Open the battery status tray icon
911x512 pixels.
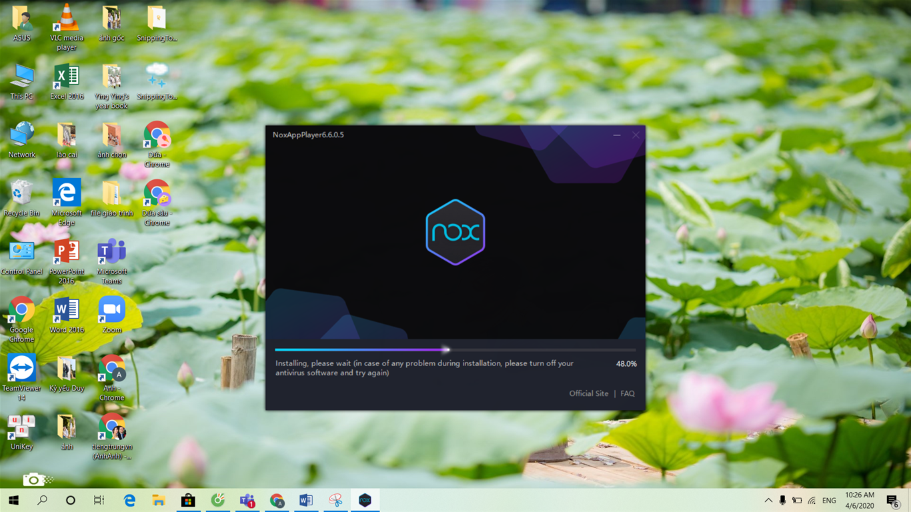click(x=797, y=500)
